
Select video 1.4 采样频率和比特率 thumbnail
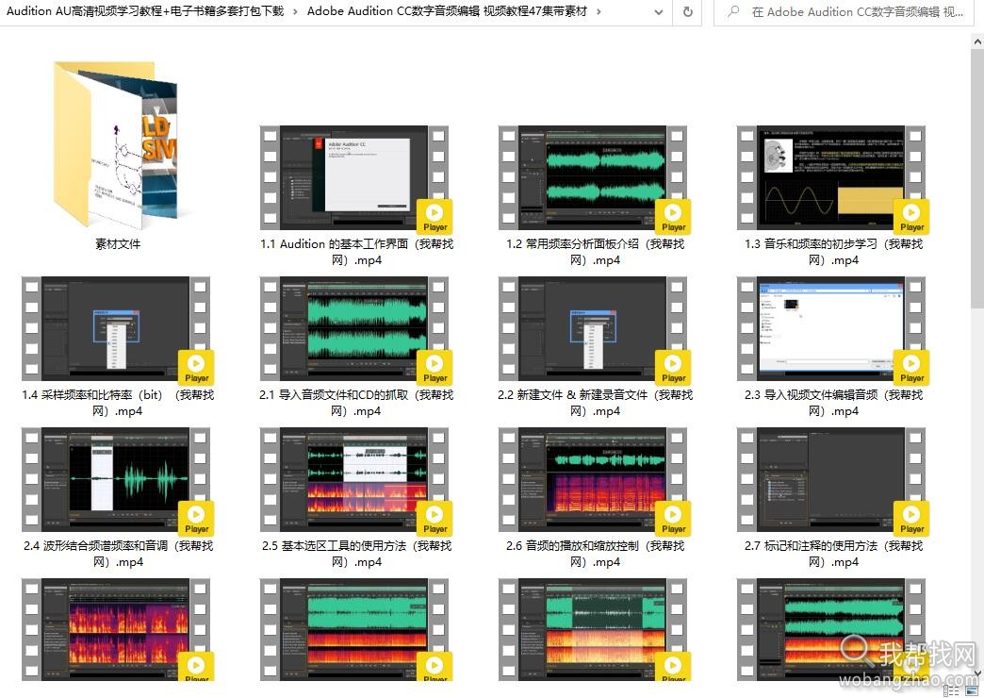click(x=116, y=328)
